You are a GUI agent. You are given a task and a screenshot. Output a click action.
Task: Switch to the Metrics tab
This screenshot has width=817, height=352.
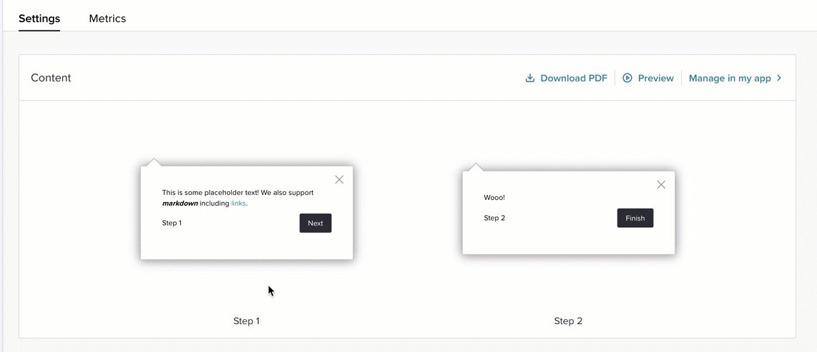(x=107, y=19)
